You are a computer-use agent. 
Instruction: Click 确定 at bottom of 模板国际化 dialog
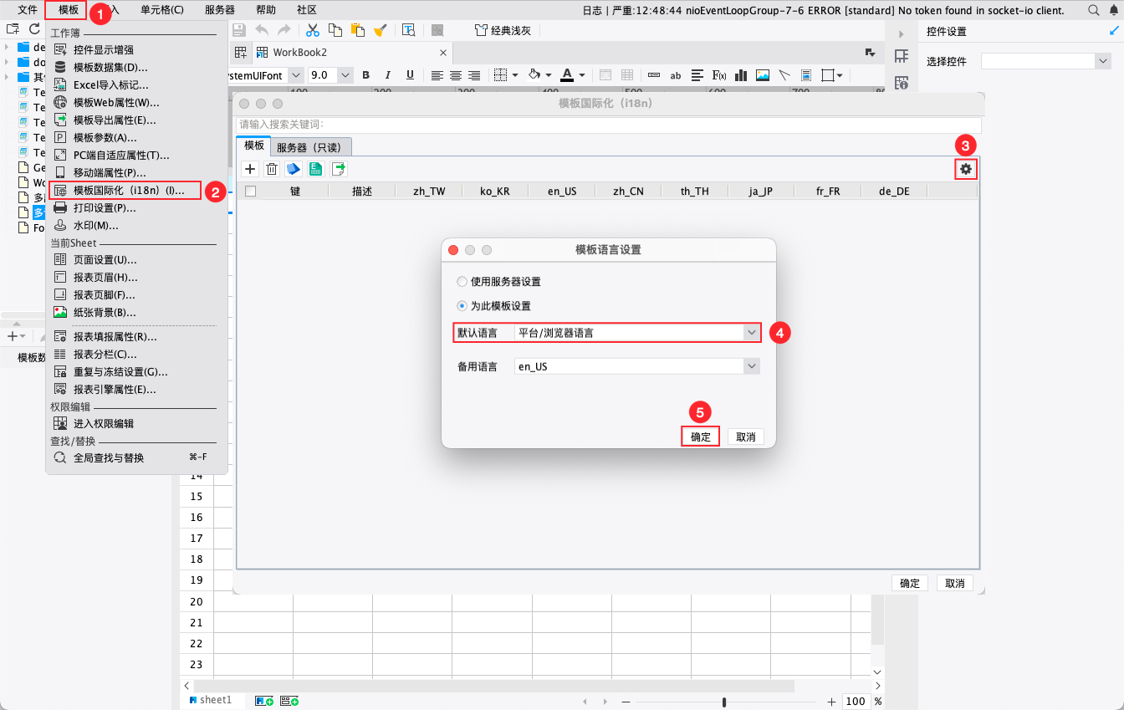point(910,584)
